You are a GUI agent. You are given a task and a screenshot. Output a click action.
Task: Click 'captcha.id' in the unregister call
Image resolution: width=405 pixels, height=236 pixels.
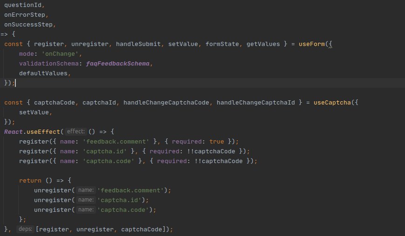tap(119, 200)
